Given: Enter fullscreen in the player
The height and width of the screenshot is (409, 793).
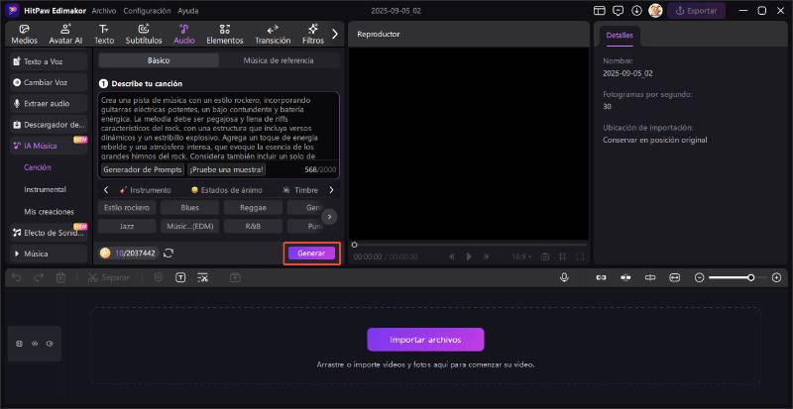Looking at the screenshot, I should (580, 256).
